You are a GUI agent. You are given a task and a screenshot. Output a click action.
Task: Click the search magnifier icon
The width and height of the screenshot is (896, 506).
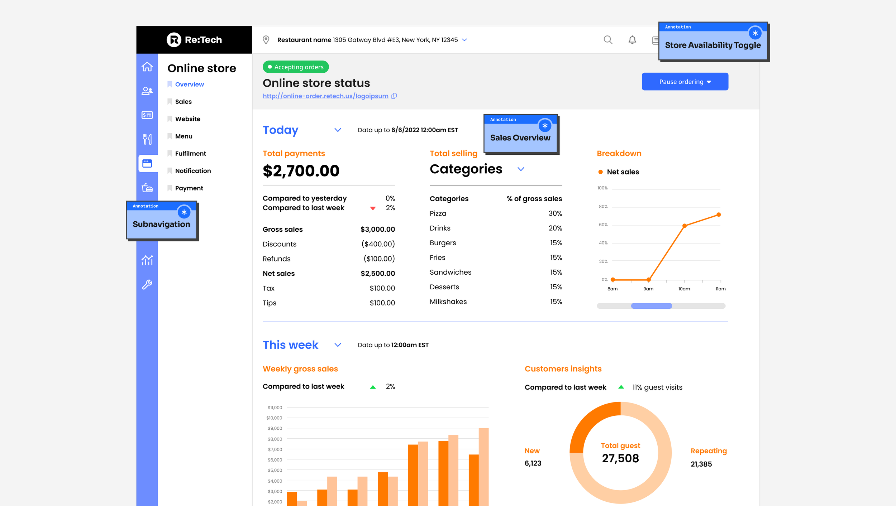click(x=608, y=40)
